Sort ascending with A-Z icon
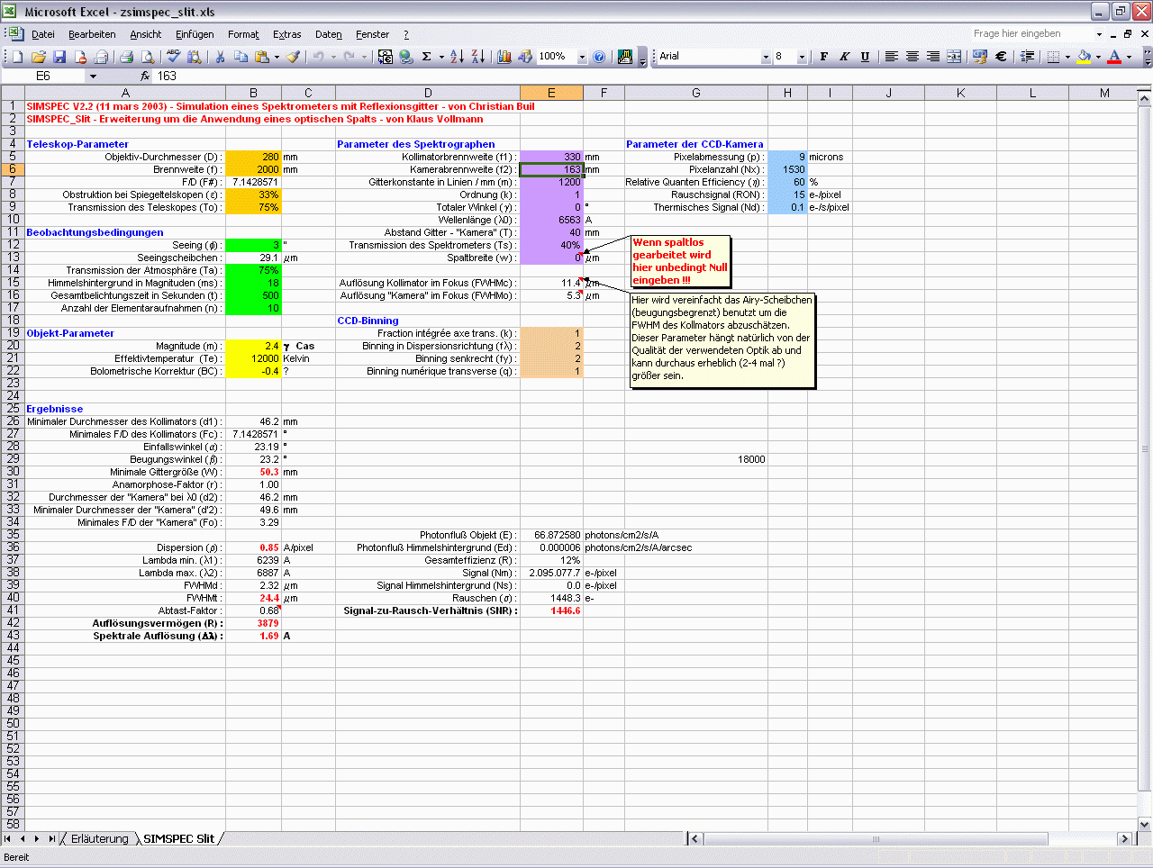The width and height of the screenshot is (1153, 868). [457, 57]
